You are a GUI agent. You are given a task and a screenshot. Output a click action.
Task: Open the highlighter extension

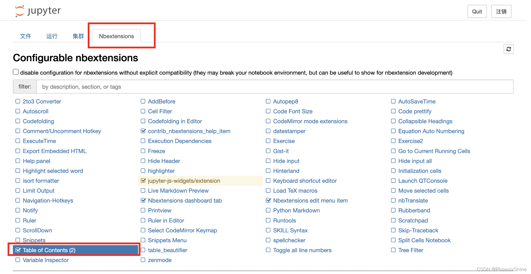click(161, 171)
